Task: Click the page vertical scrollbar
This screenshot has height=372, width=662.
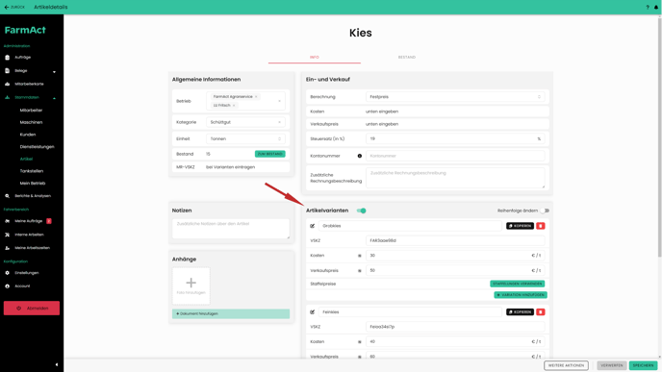Action: (x=660, y=137)
